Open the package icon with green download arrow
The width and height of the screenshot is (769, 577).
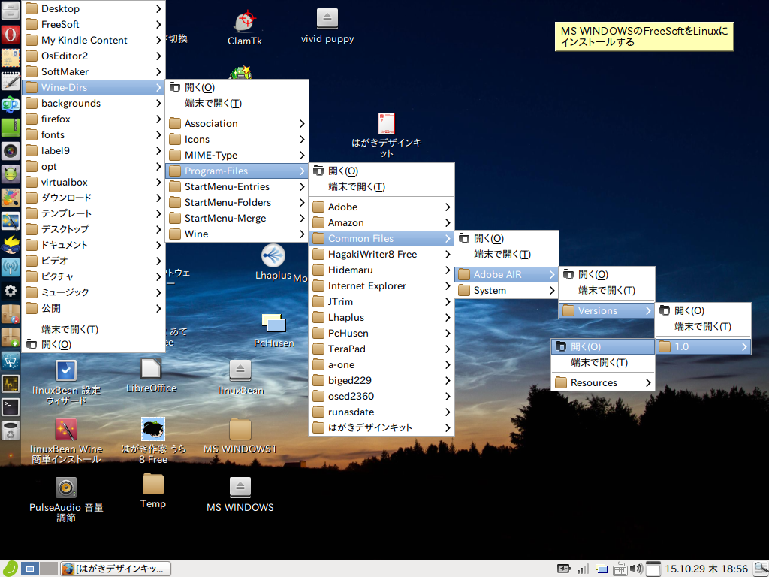coord(11,337)
